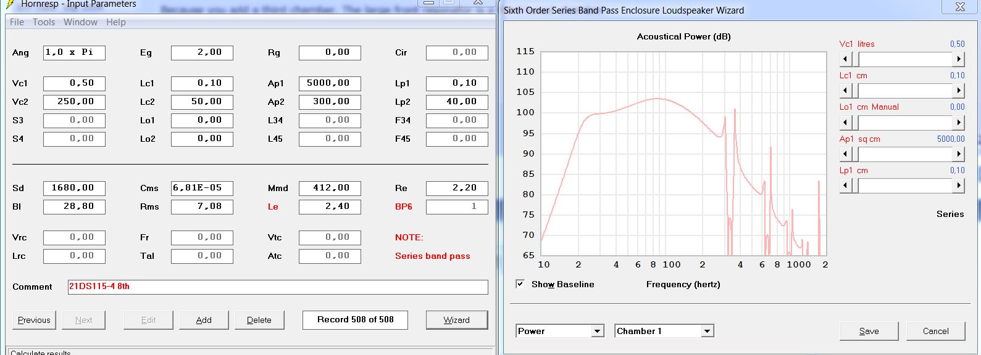The image size is (981, 355).
Task: Click the Lo1 cm Manual label
Action: pyautogui.click(x=869, y=107)
